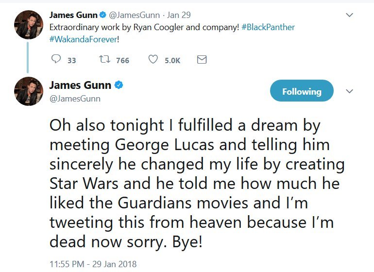Screen dimensions: 374x272
Task: Open the #BlackPanther hashtag
Action: click(x=268, y=27)
